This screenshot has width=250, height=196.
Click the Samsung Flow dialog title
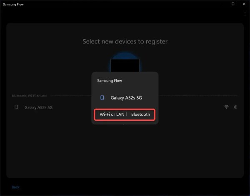pos(110,81)
